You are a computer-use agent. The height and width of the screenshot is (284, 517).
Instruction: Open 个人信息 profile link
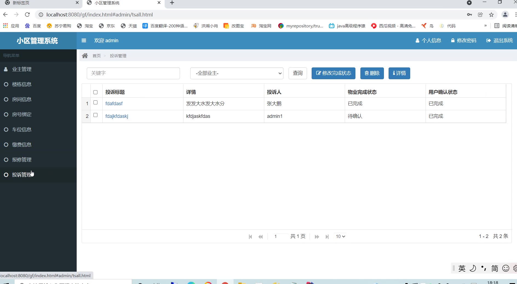pyautogui.click(x=428, y=41)
